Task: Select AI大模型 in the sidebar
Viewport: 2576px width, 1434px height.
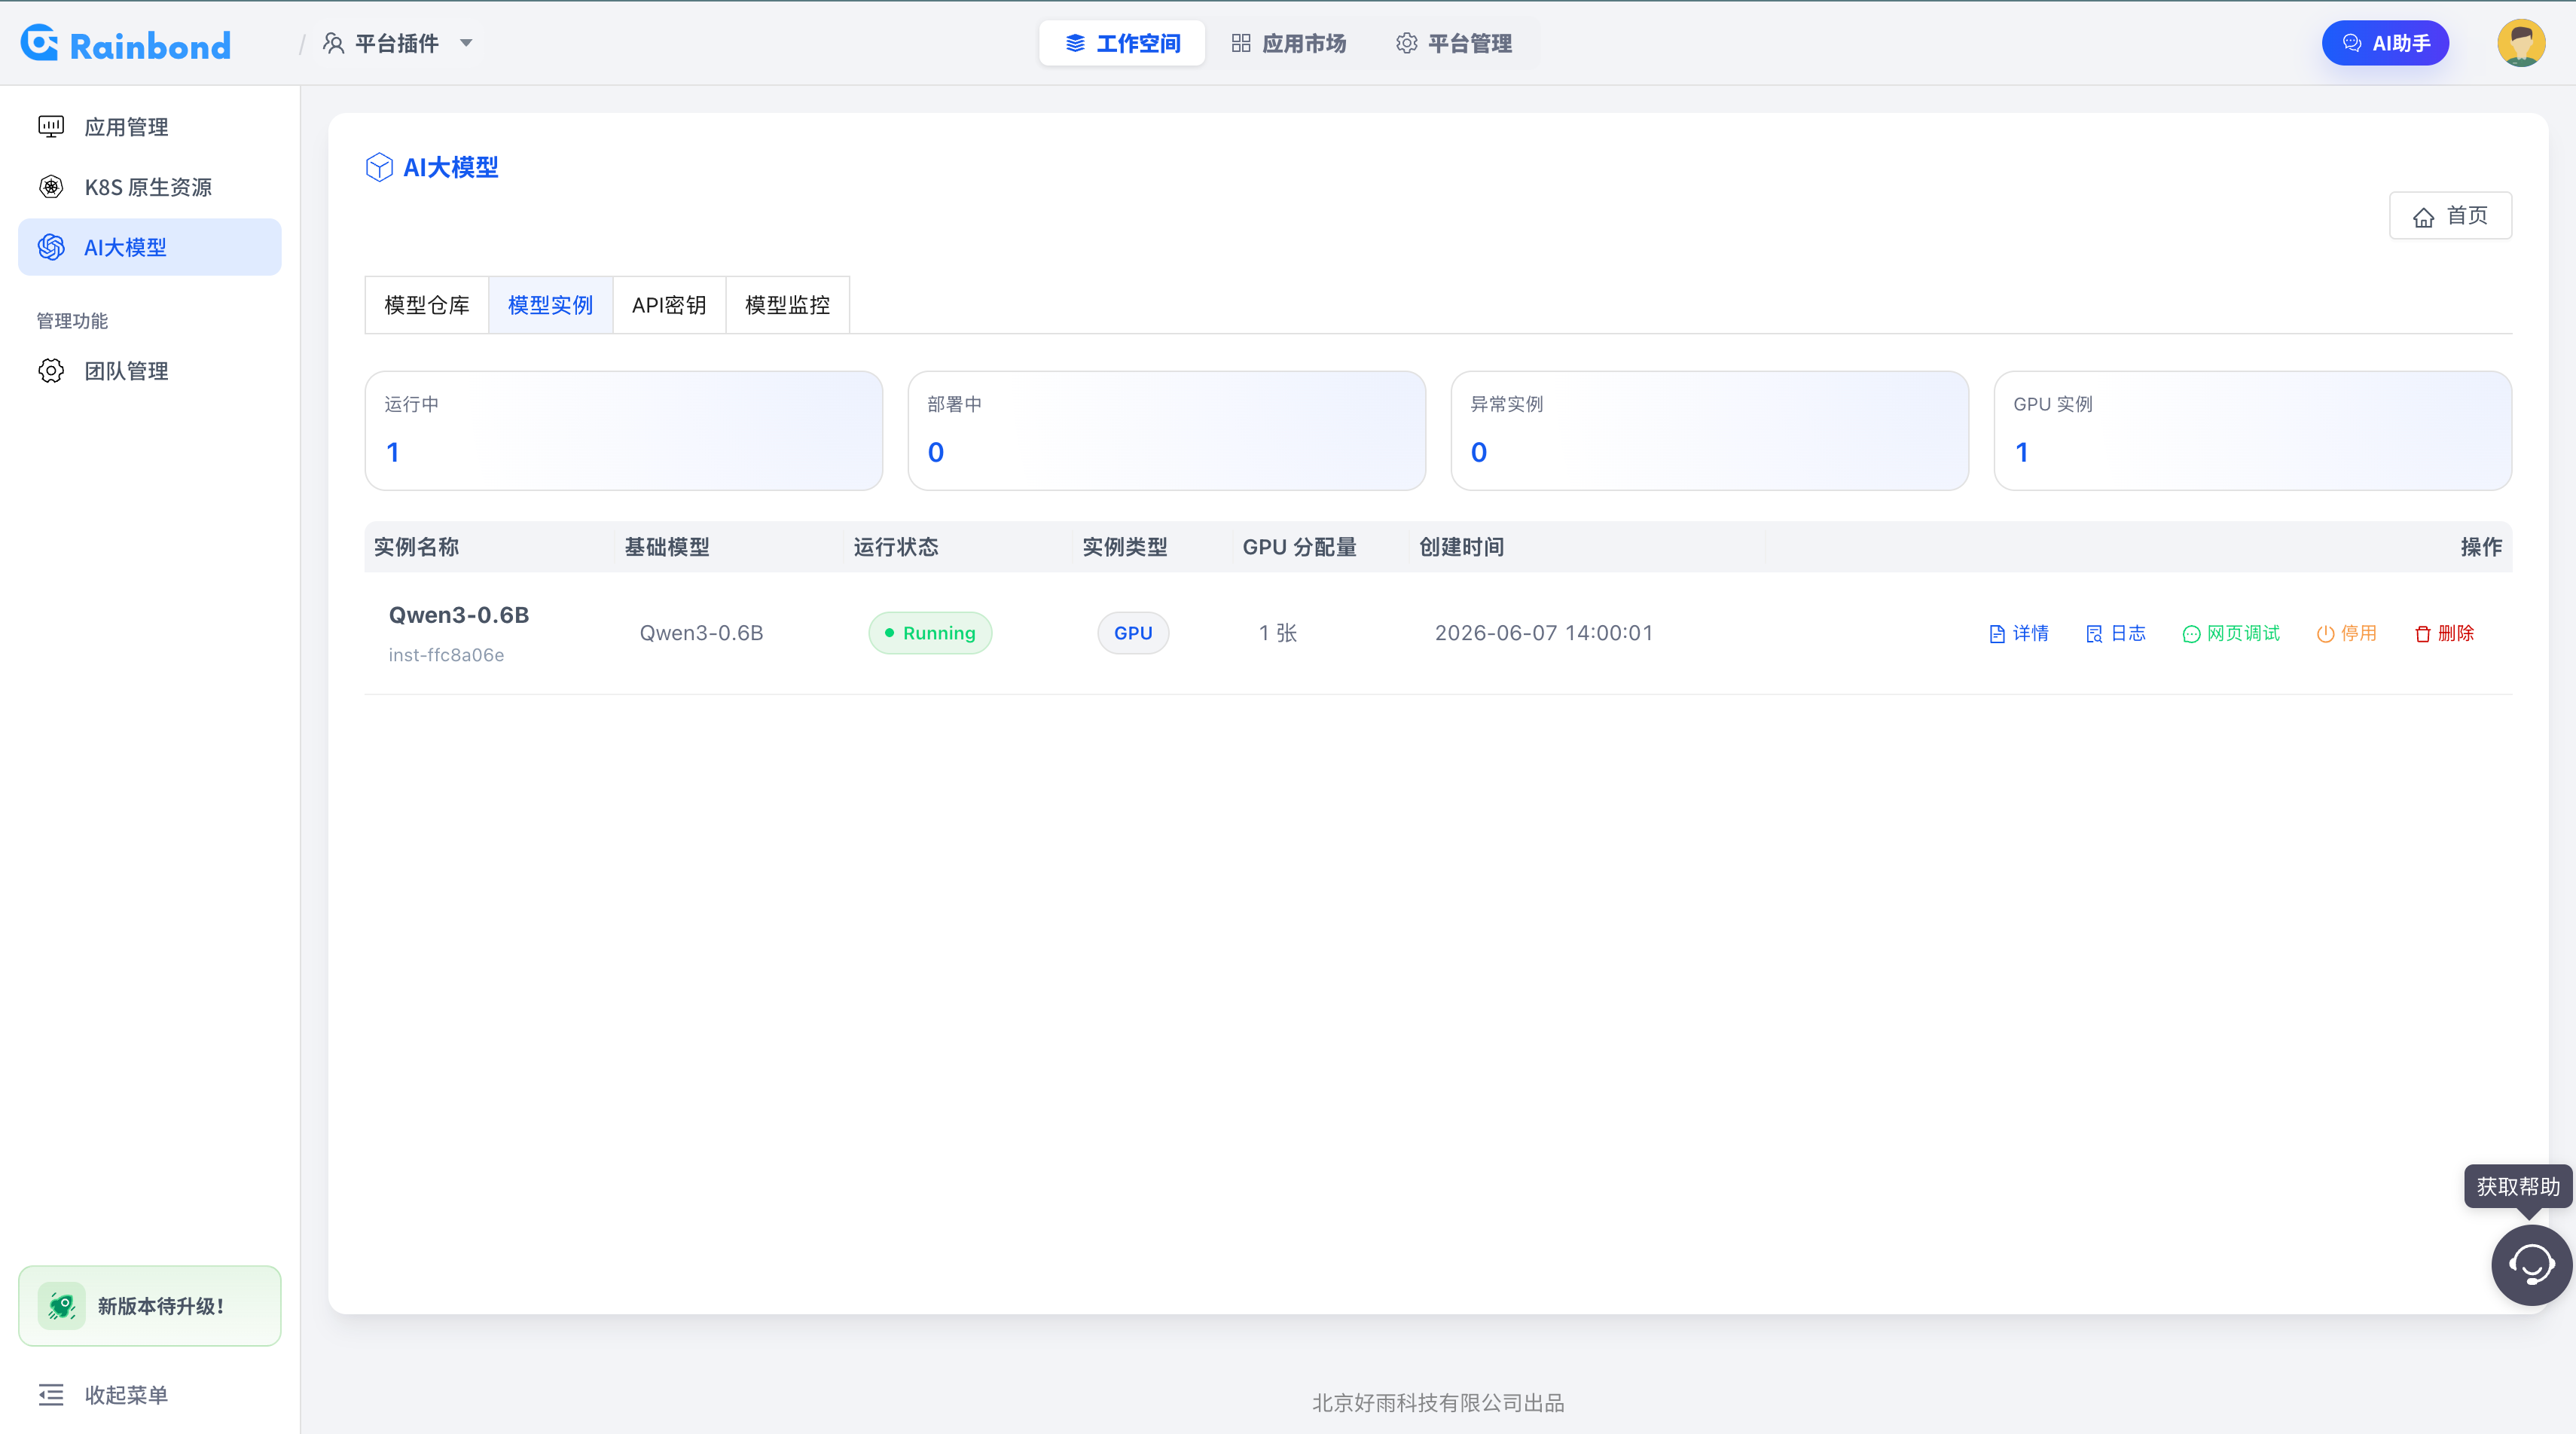Action: pos(150,247)
